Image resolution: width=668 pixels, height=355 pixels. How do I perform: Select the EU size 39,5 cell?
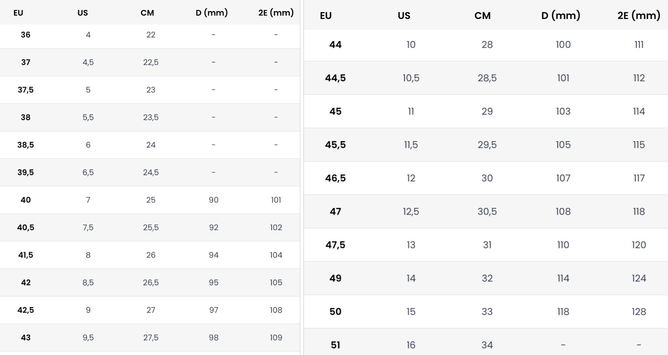point(26,173)
